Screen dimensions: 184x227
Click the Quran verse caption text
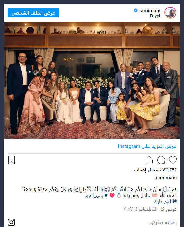point(99,189)
